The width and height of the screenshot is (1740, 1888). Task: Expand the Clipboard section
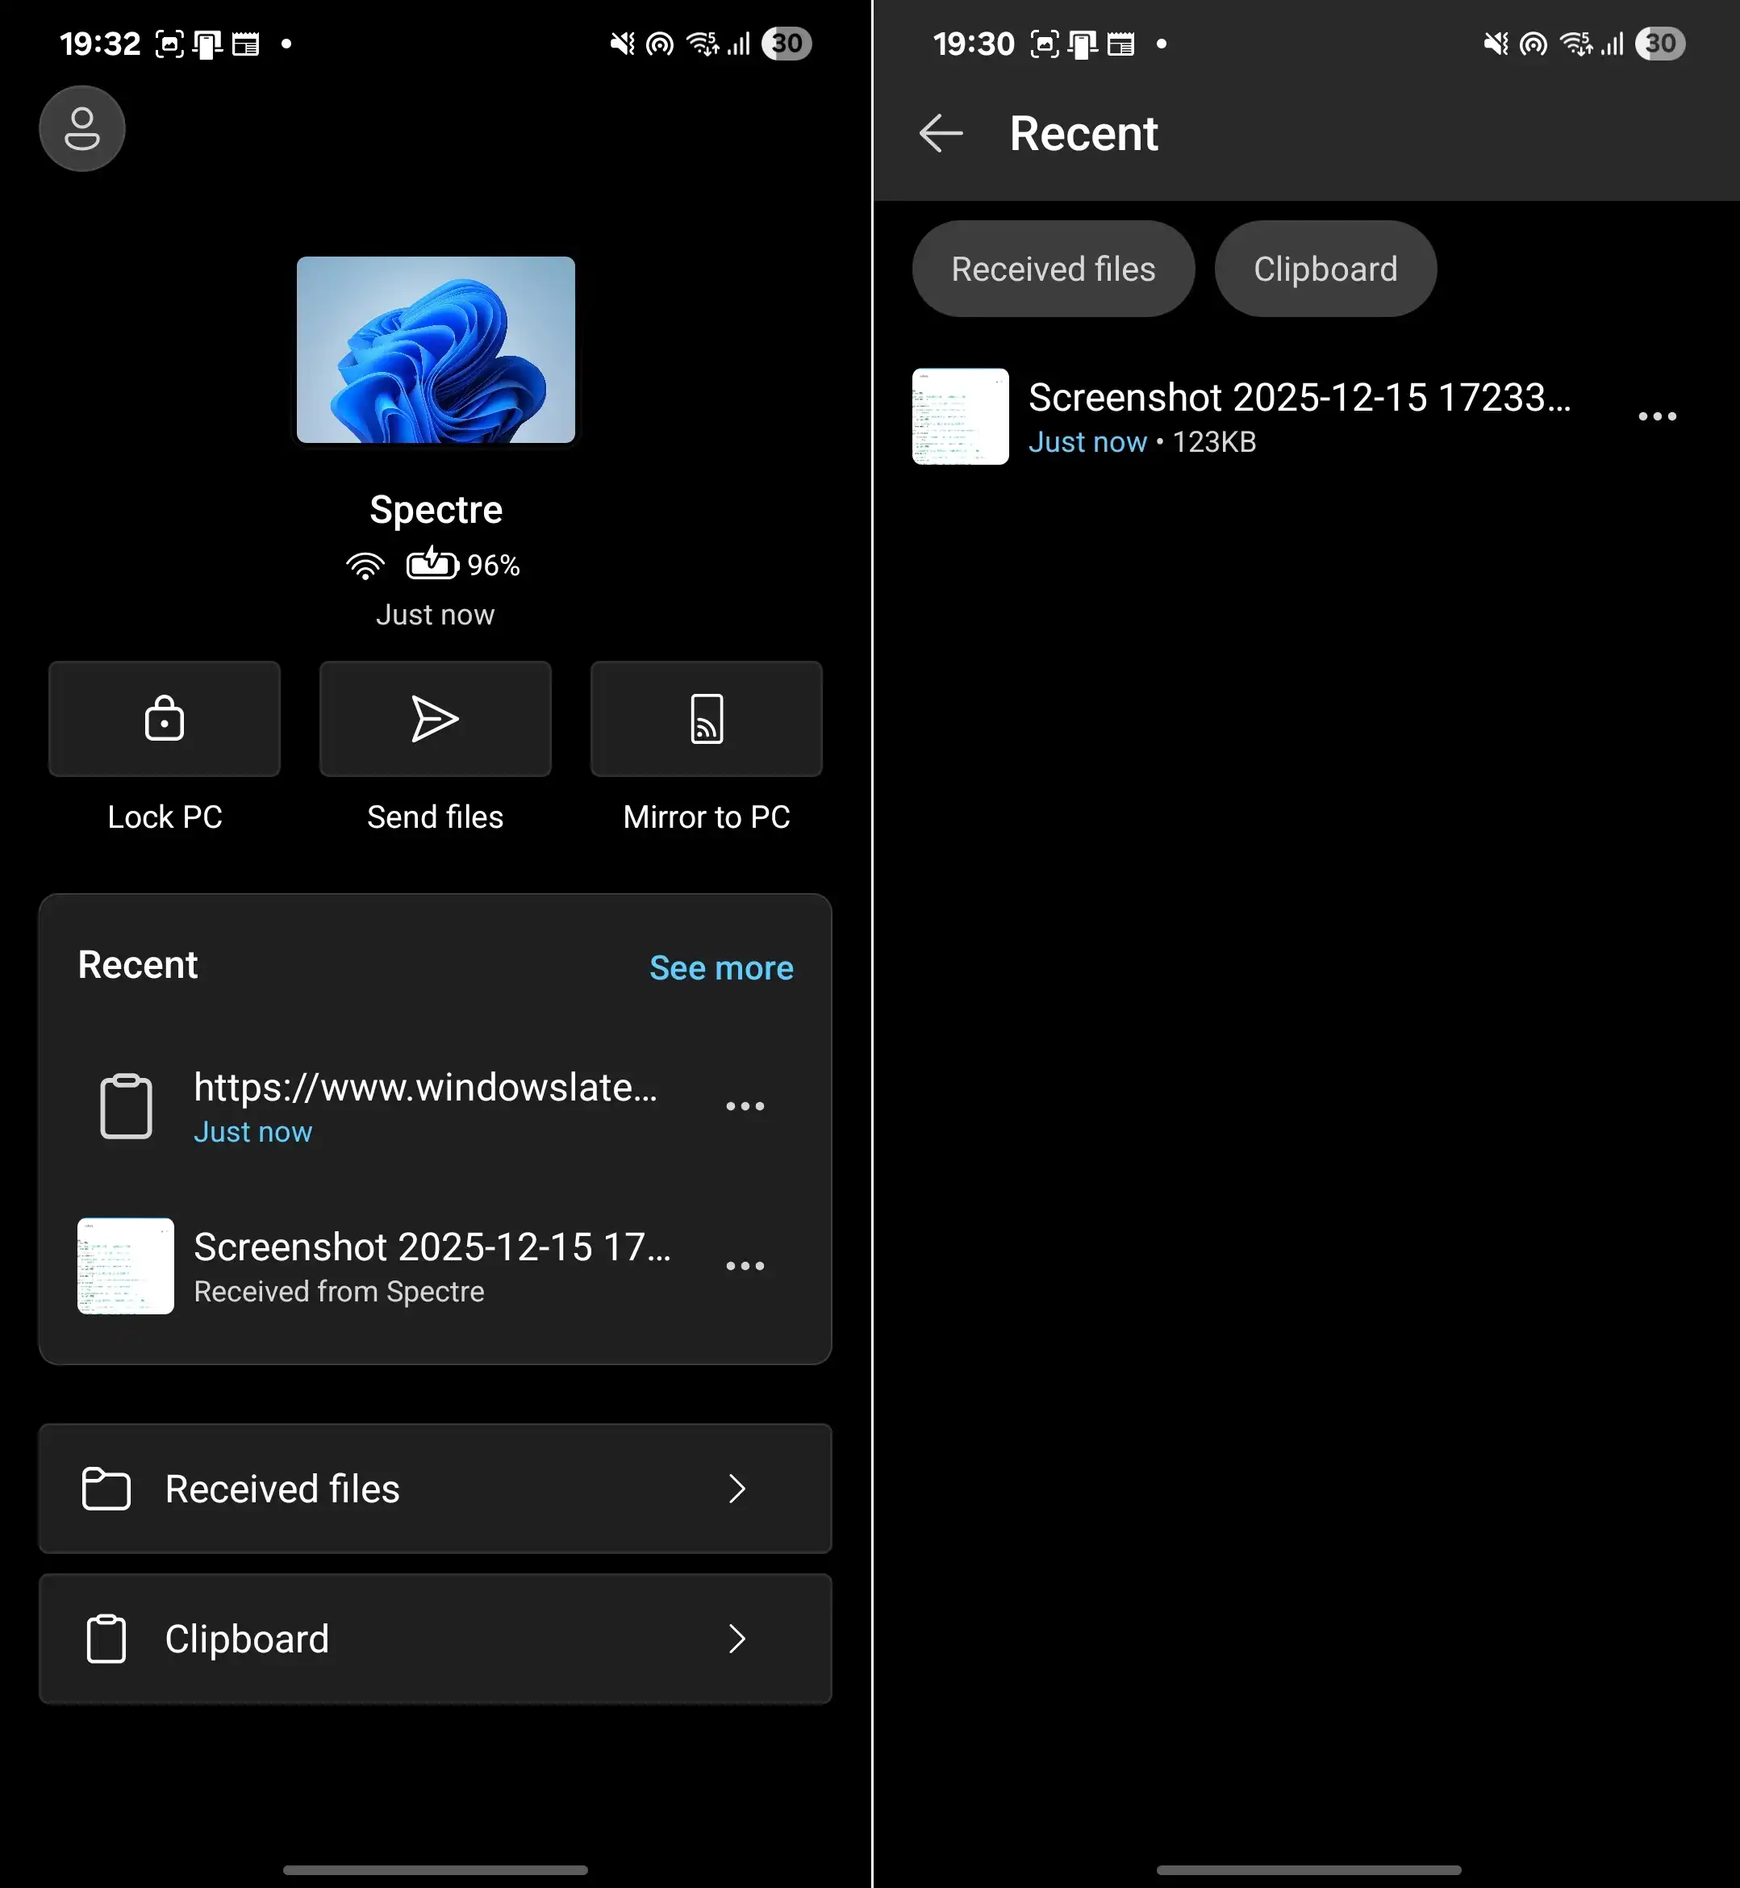tap(435, 1639)
